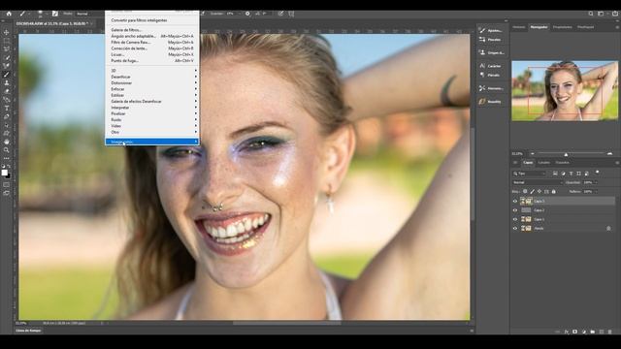621x349 pixels.
Task: Choose Corrección de lente menu entry
Action: tap(152, 48)
